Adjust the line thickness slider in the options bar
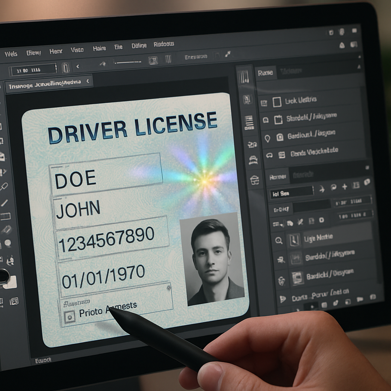The width and height of the screenshot is (391, 391). click(x=128, y=62)
